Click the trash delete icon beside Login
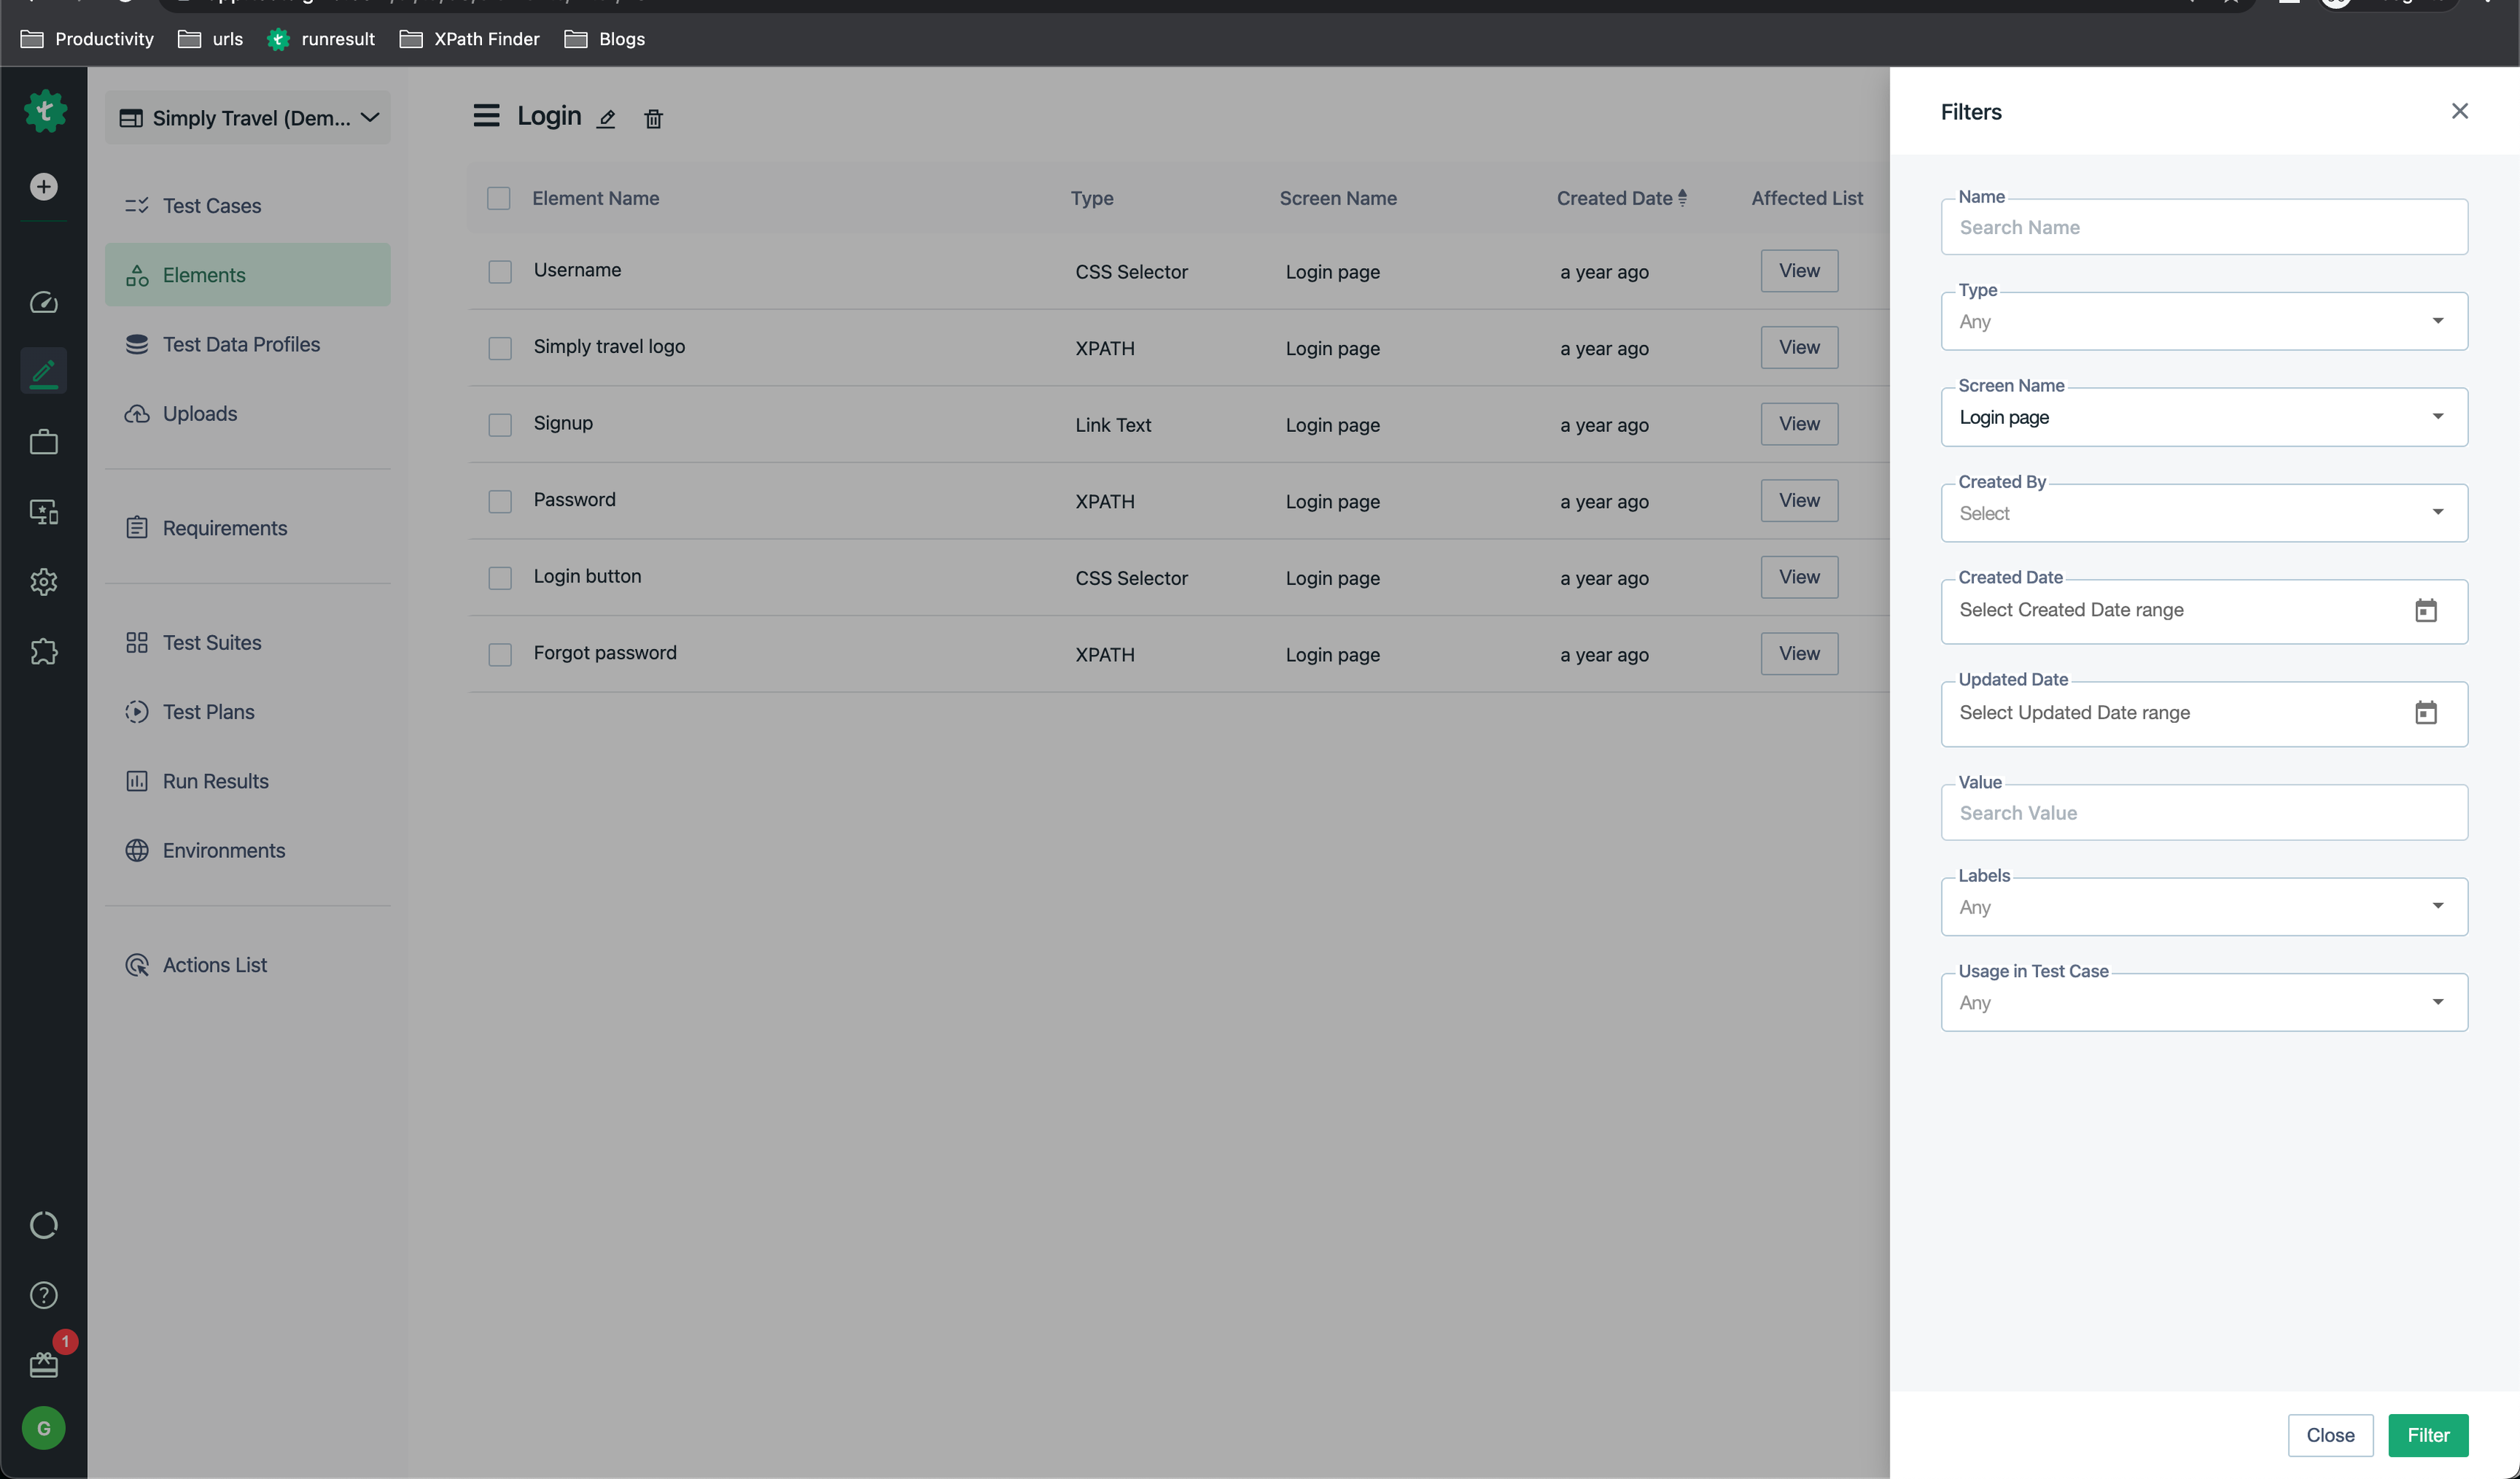Image resolution: width=2520 pixels, height=1479 pixels. pyautogui.click(x=653, y=119)
